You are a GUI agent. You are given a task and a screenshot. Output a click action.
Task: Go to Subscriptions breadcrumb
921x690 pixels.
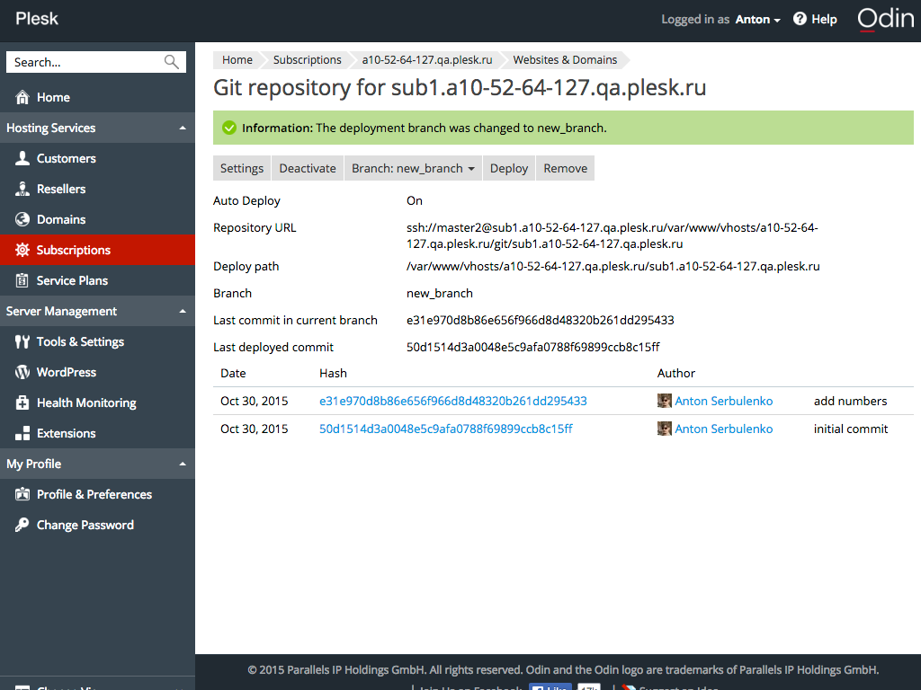click(x=307, y=60)
